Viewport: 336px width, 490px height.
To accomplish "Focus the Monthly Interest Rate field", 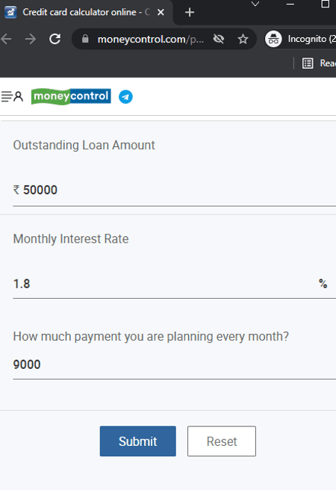I will [x=174, y=284].
